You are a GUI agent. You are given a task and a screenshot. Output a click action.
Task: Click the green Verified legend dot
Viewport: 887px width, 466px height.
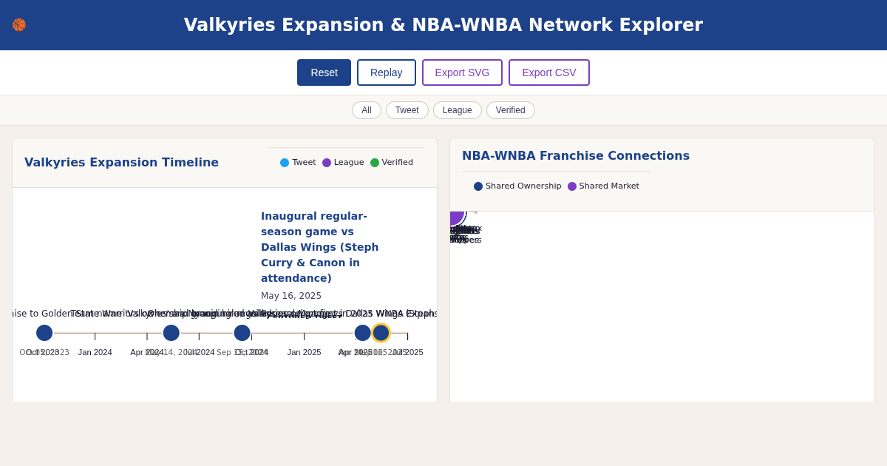click(x=375, y=163)
